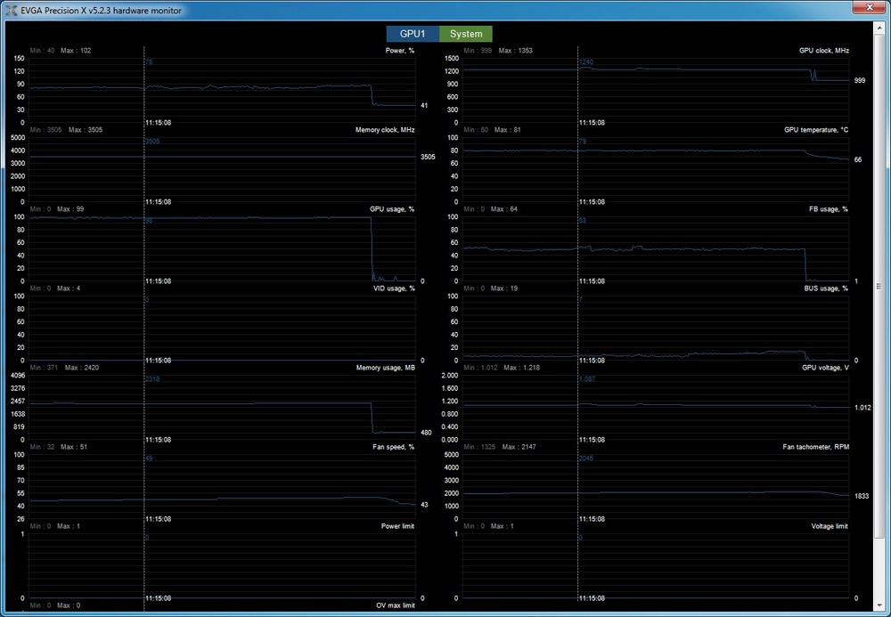
Task: Click the "Min : 371 Max : 2420" readout
Action: tap(64, 368)
